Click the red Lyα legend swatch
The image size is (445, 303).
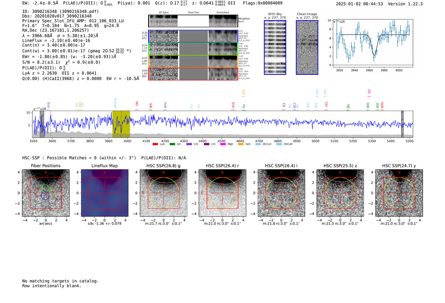pos(155,144)
